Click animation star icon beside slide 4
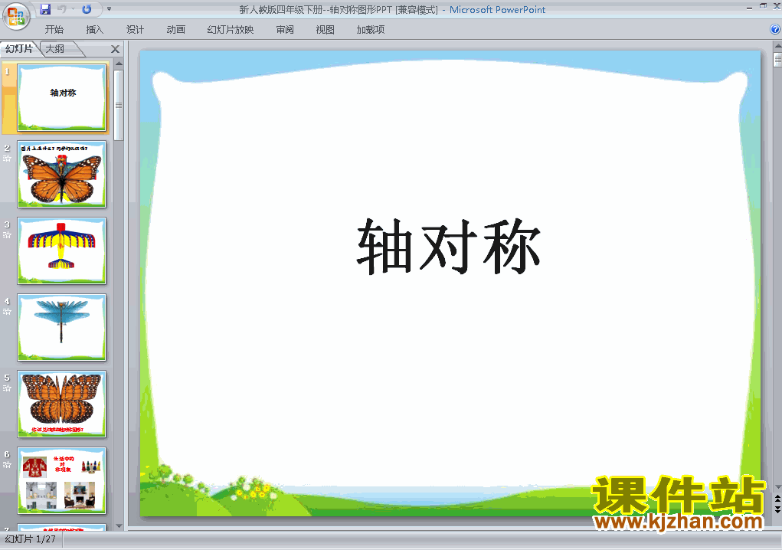 (x=7, y=311)
